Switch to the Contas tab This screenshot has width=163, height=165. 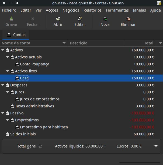16,35
